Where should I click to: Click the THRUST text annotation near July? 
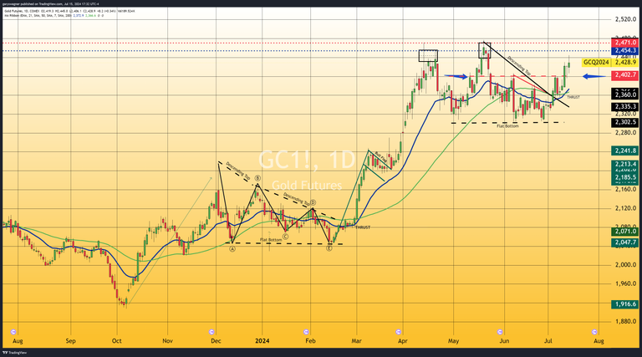coord(573,97)
